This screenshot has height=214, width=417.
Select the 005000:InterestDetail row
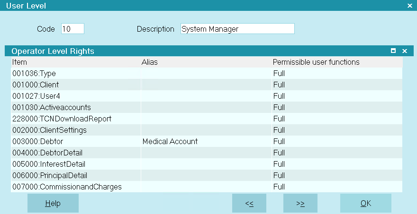coord(207,164)
